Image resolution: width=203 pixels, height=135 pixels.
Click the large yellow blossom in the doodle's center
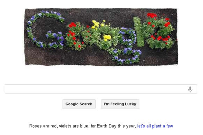coord(107,37)
